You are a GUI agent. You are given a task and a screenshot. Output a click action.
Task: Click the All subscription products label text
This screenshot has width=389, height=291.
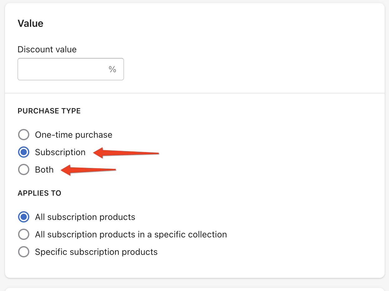(84, 217)
